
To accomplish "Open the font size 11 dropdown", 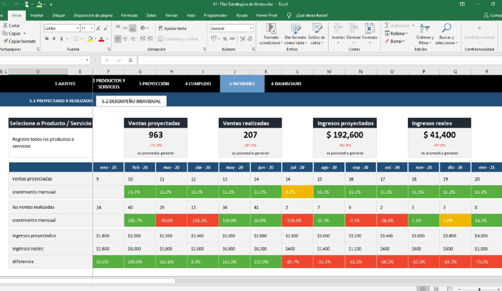I will pos(92,29).
